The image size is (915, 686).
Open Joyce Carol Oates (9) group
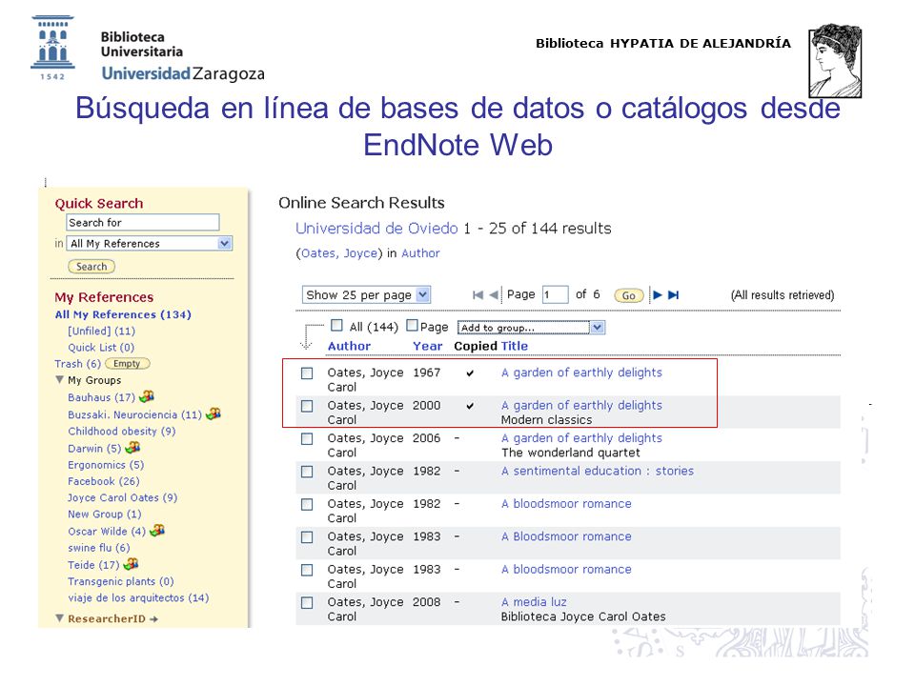point(123,497)
